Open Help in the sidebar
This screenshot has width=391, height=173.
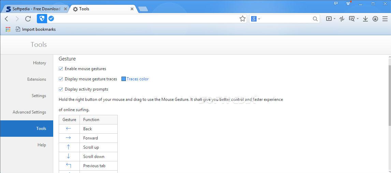[27, 145]
